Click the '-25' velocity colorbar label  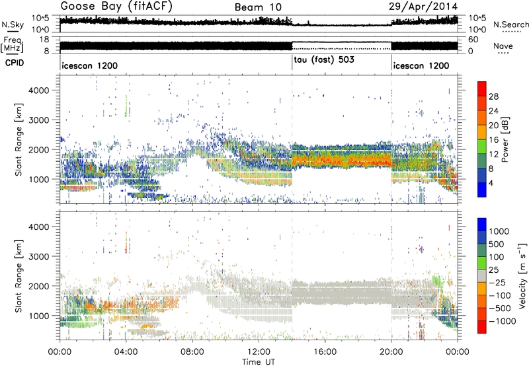pyautogui.click(x=497, y=282)
